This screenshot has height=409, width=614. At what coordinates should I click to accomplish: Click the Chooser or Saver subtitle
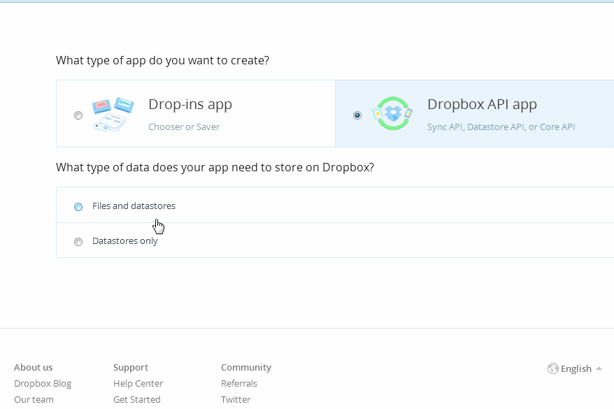click(x=184, y=127)
